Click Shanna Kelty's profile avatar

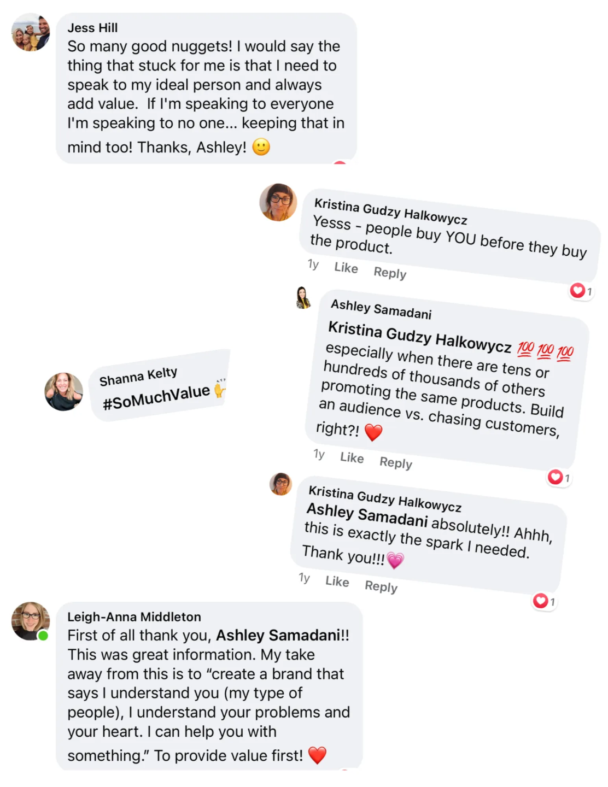pyautogui.click(x=63, y=391)
